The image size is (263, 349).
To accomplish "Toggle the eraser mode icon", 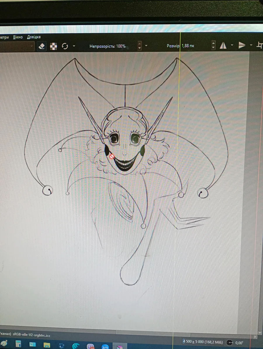I will coord(41,46).
